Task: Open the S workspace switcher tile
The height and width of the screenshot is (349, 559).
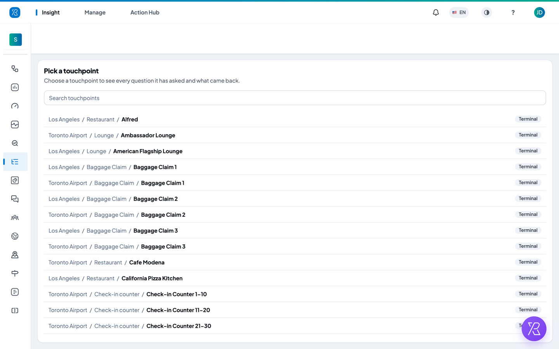Action: pos(16,40)
